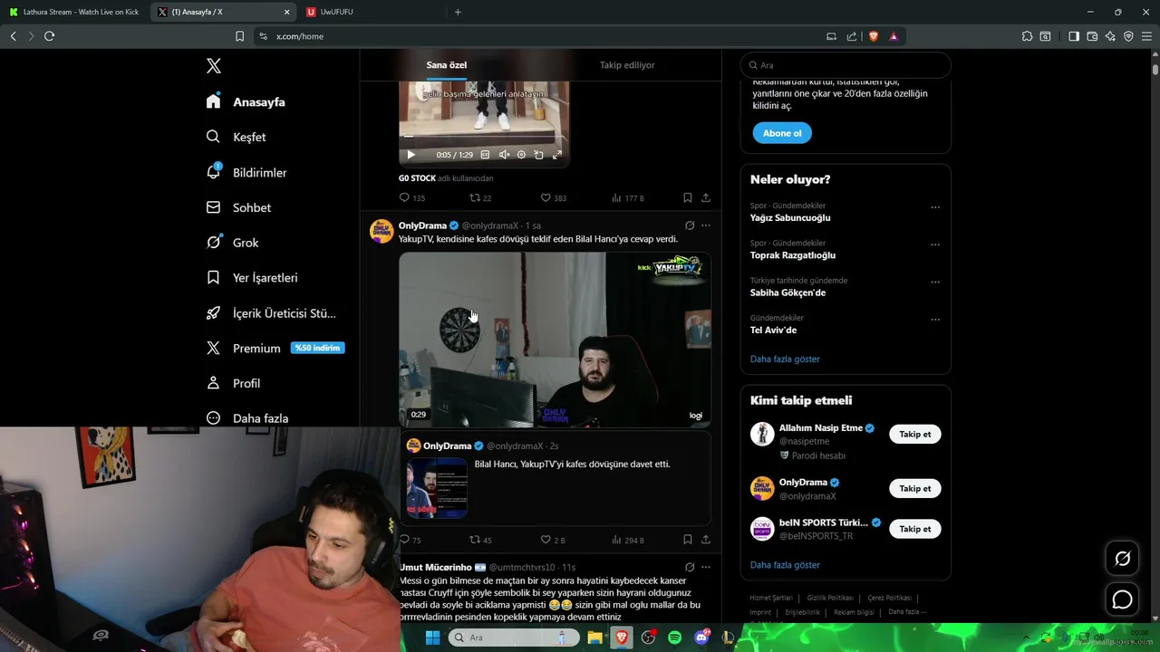Play the G0 STOCK video
The height and width of the screenshot is (652, 1160).
pyautogui.click(x=411, y=155)
